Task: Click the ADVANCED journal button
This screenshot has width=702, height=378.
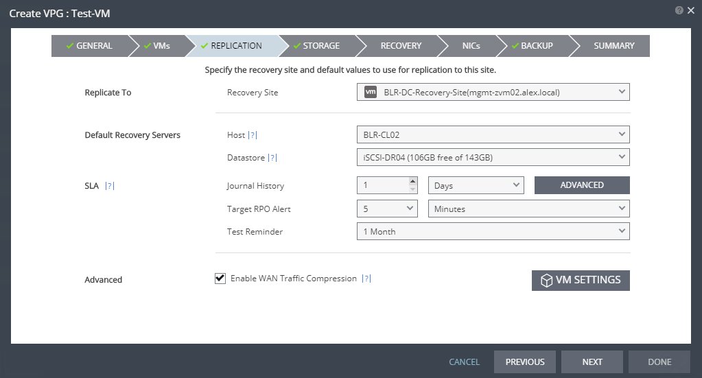Action: [x=581, y=185]
